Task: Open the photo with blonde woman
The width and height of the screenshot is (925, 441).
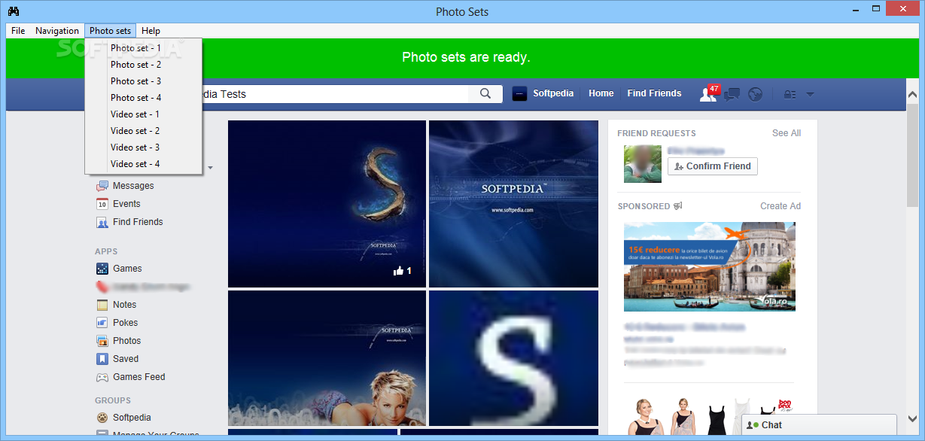Action: point(327,358)
